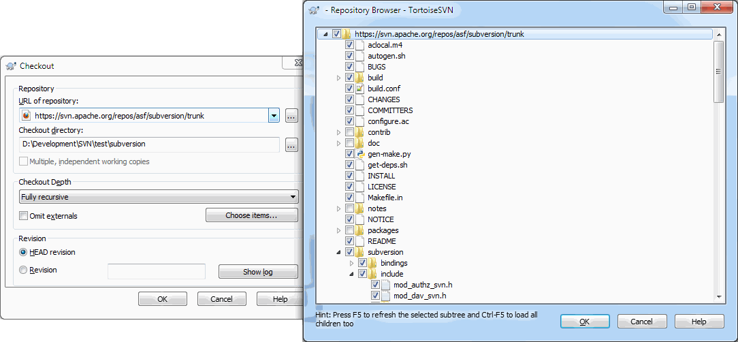Click the autogen.sh file icon
Viewport: 738px width, 342px height.
click(x=359, y=56)
